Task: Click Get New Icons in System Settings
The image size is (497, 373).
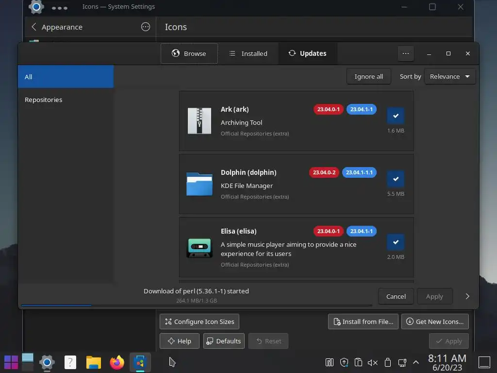Action: pyautogui.click(x=435, y=322)
